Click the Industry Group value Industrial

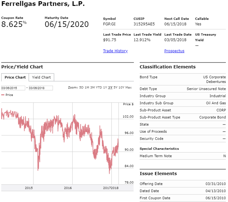click(x=217, y=96)
